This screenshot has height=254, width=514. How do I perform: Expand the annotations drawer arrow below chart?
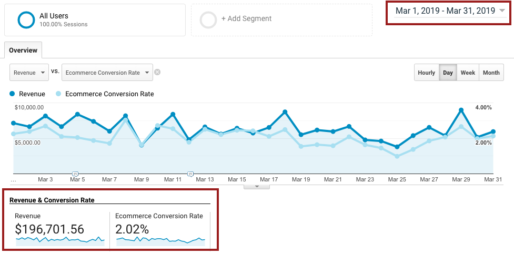(257, 186)
